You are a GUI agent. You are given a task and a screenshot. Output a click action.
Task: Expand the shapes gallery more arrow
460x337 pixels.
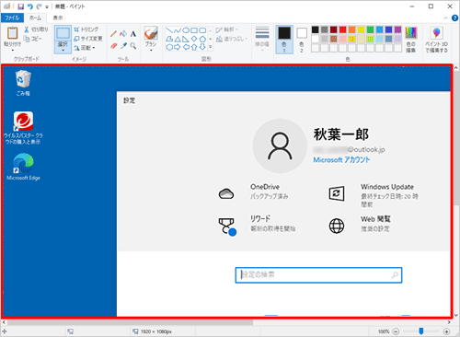pyautogui.click(x=211, y=47)
